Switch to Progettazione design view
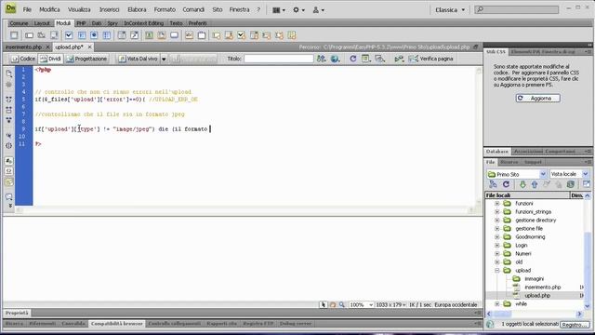Screen dimensions: 595x335 86,59
